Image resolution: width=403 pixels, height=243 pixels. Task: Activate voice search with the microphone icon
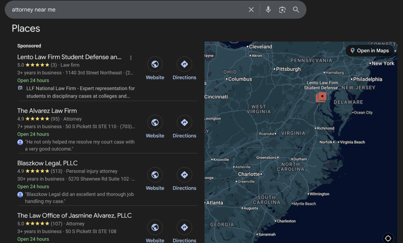pos(268,9)
